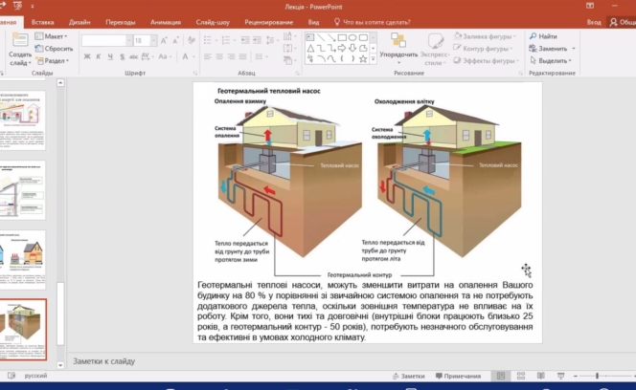
Task: Click Заменить (Replace) in the editing group
Action: click(x=553, y=48)
